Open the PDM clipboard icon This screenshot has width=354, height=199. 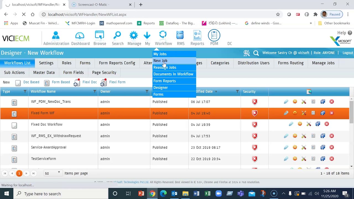(x=214, y=35)
